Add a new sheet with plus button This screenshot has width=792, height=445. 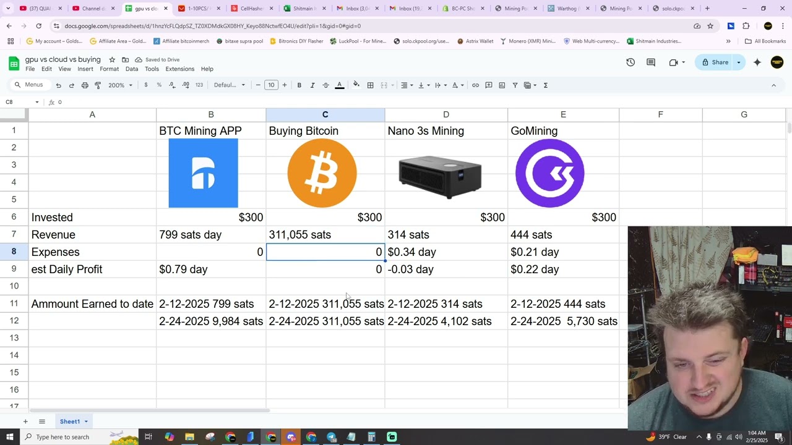coord(25,422)
